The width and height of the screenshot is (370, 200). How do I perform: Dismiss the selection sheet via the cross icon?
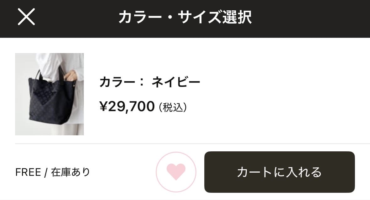coord(26,17)
